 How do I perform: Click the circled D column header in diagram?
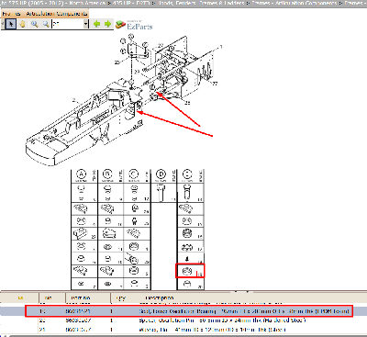[x=161, y=174]
